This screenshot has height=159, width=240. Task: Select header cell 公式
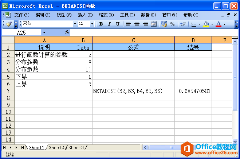point(133,47)
